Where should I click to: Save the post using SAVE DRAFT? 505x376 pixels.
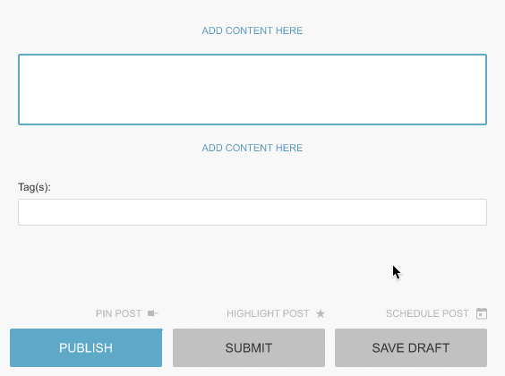411,347
